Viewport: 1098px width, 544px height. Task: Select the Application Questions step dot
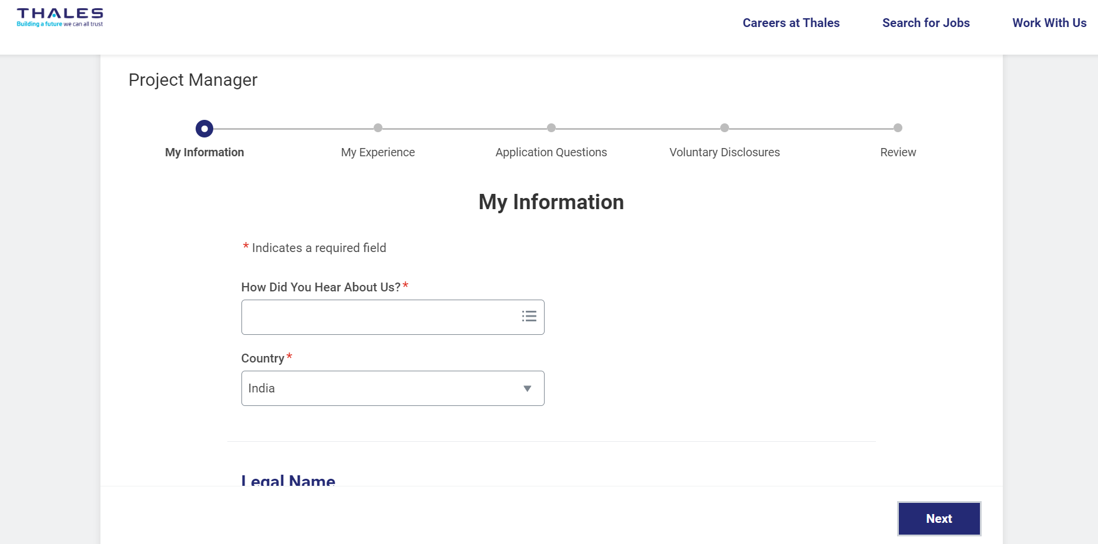(x=551, y=128)
